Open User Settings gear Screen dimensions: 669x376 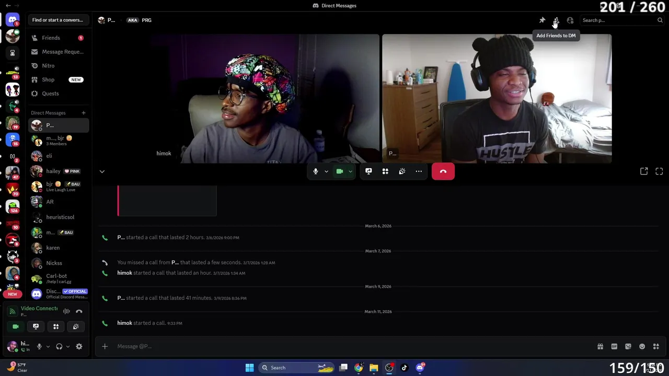click(79, 346)
